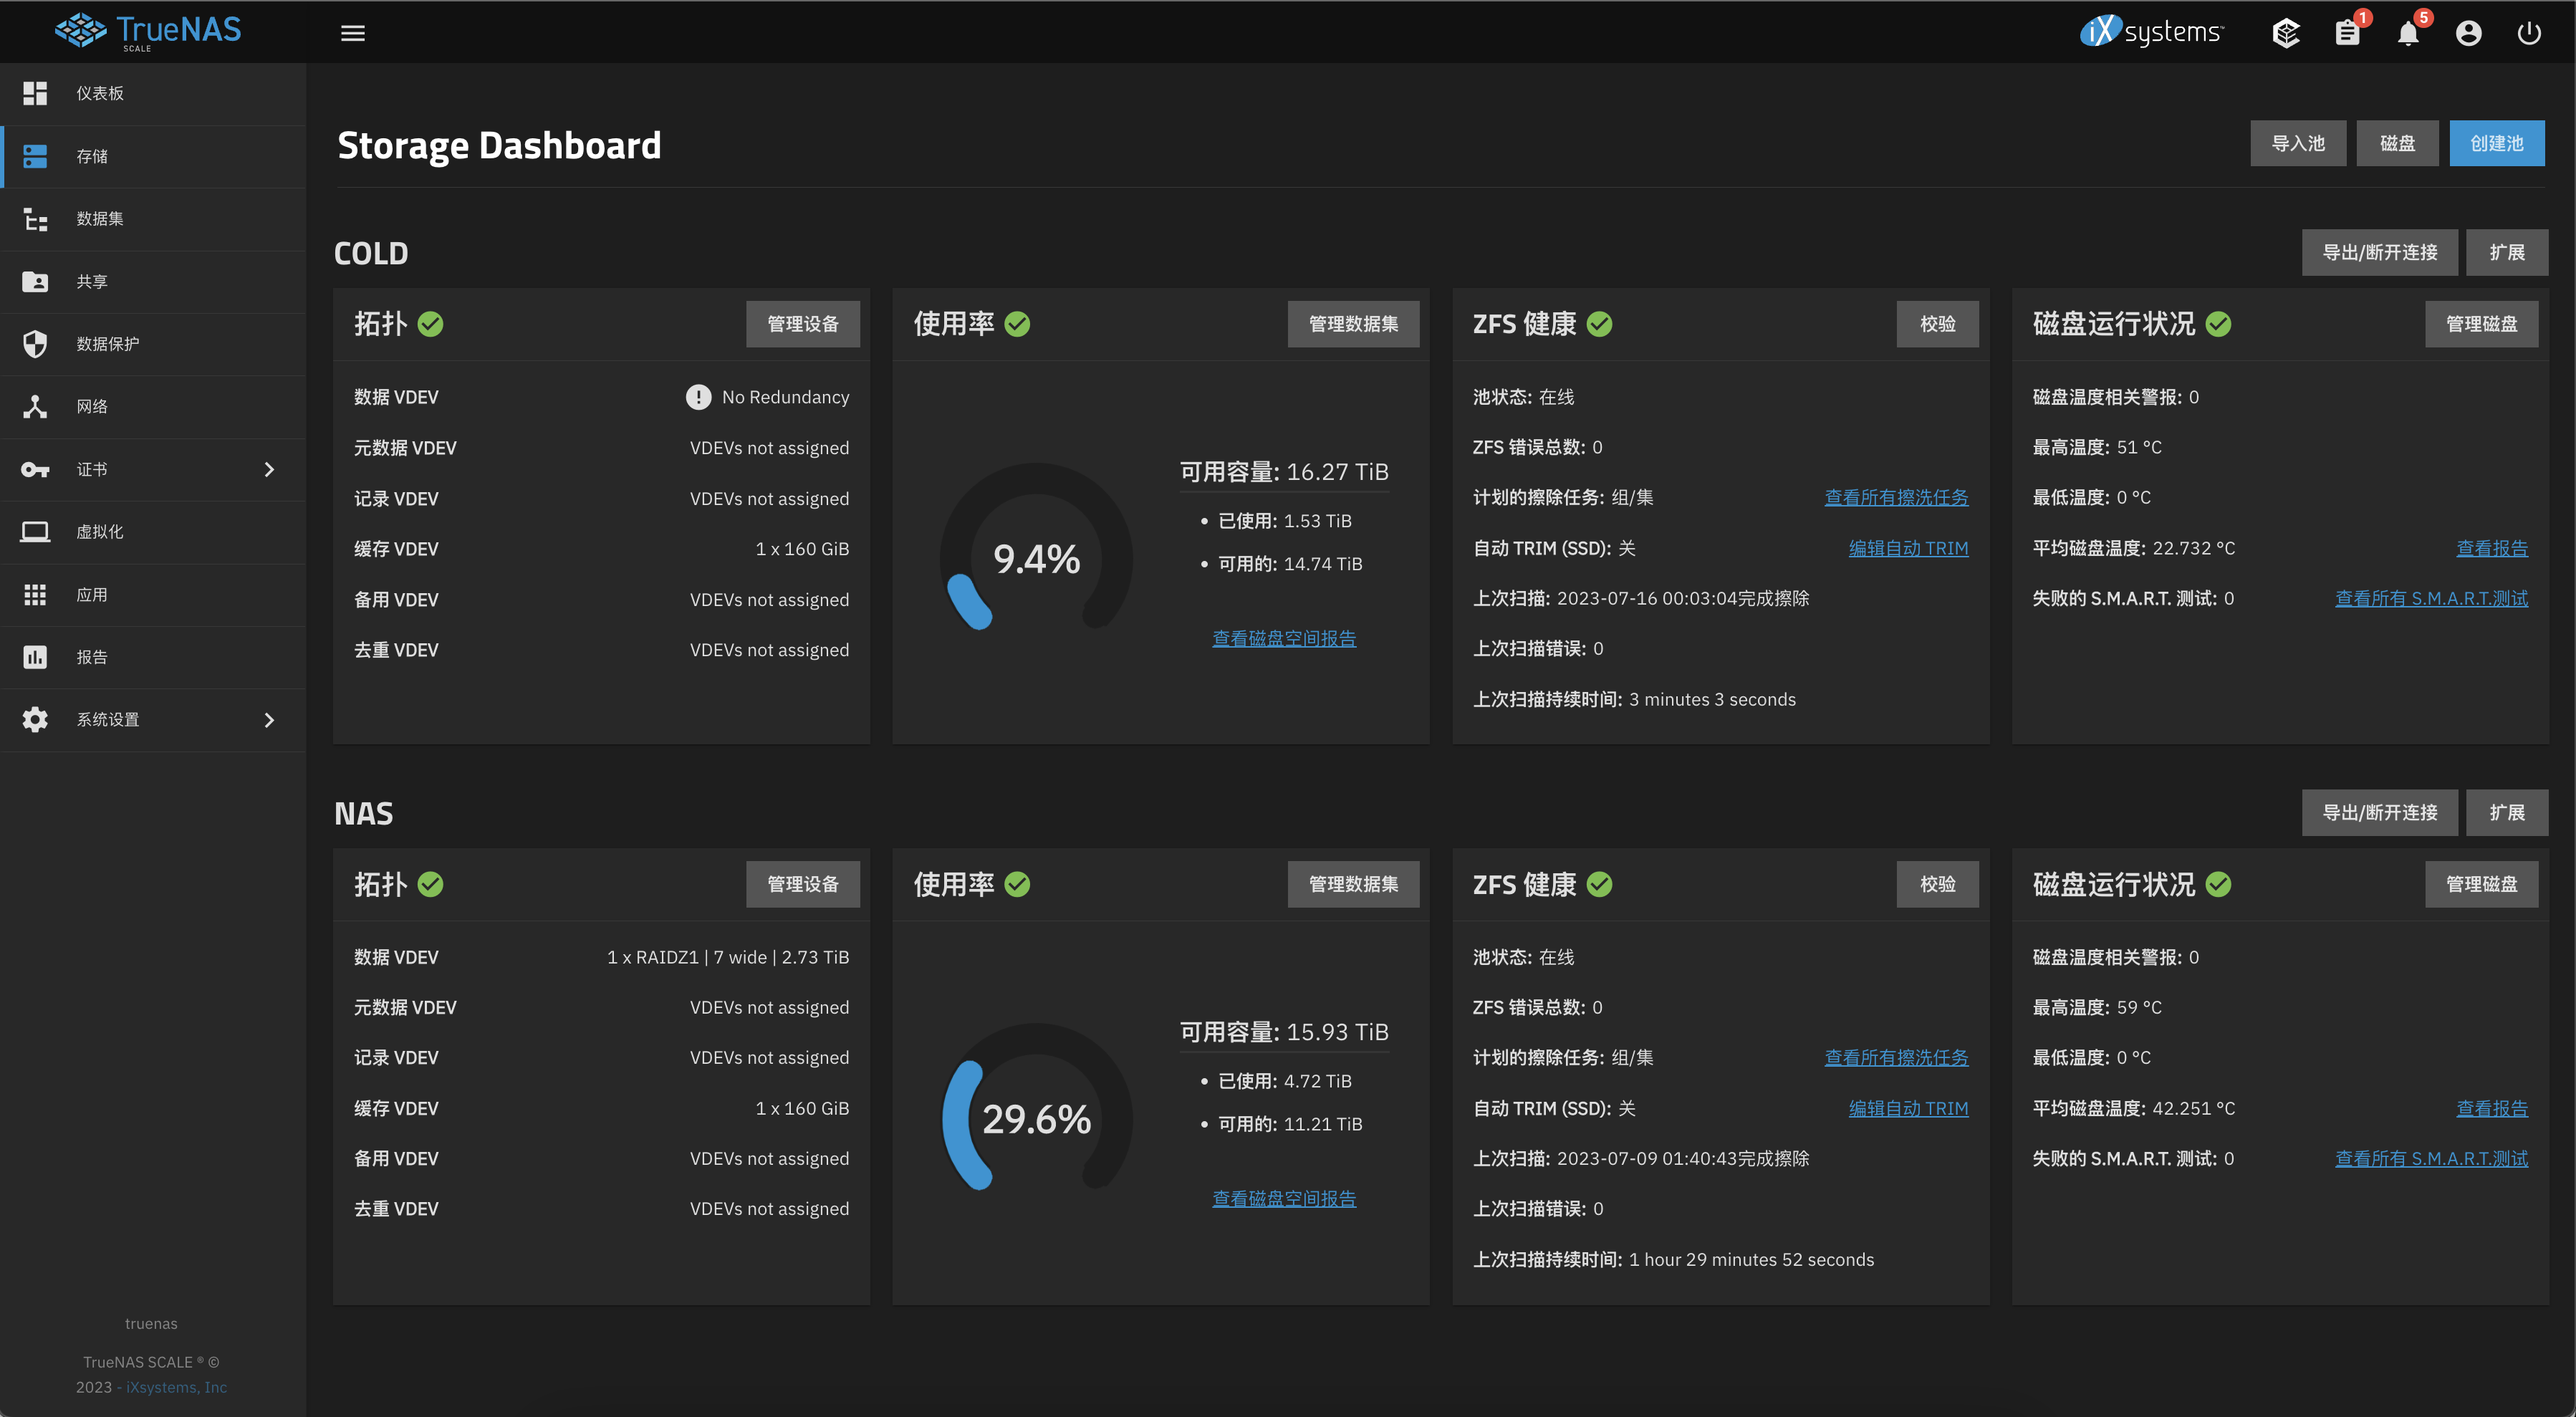The image size is (2576, 1417).
Task: Expand the 证书 credentials submenu chevron
Action: pos(268,469)
